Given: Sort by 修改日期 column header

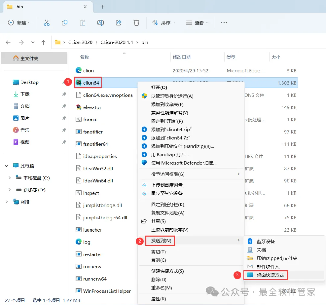Looking at the screenshot, I should 182,57.
